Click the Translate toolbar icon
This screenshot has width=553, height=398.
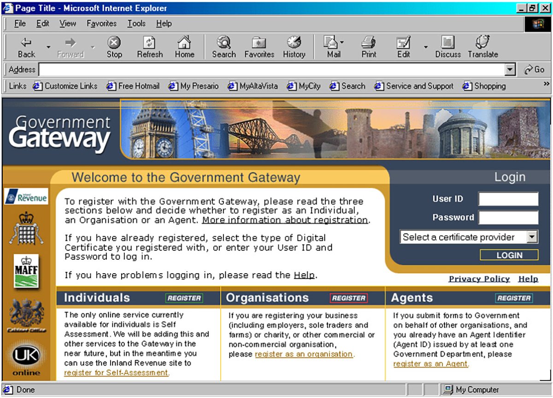(x=482, y=46)
